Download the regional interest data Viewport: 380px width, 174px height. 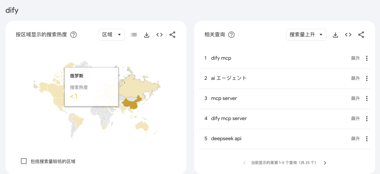point(147,35)
